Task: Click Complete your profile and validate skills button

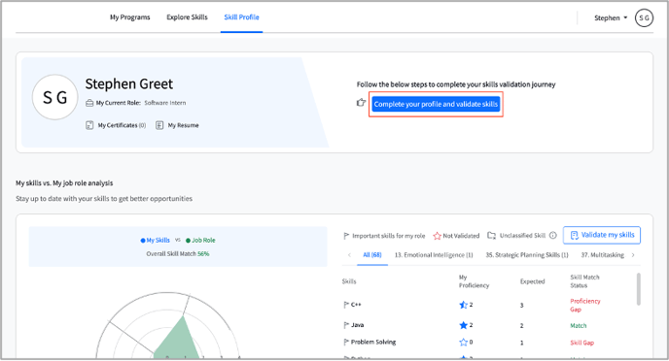Action: tap(436, 104)
